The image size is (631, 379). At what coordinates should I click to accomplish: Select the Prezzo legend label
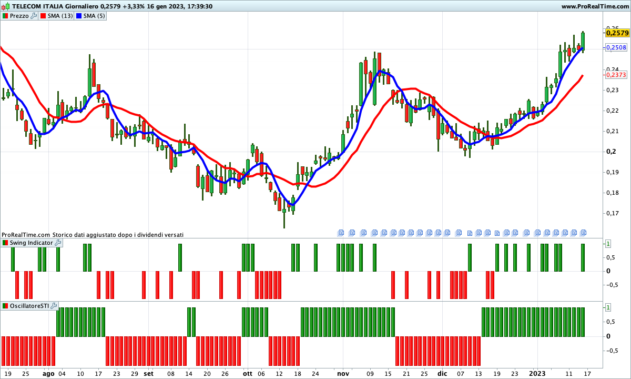coord(19,16)
